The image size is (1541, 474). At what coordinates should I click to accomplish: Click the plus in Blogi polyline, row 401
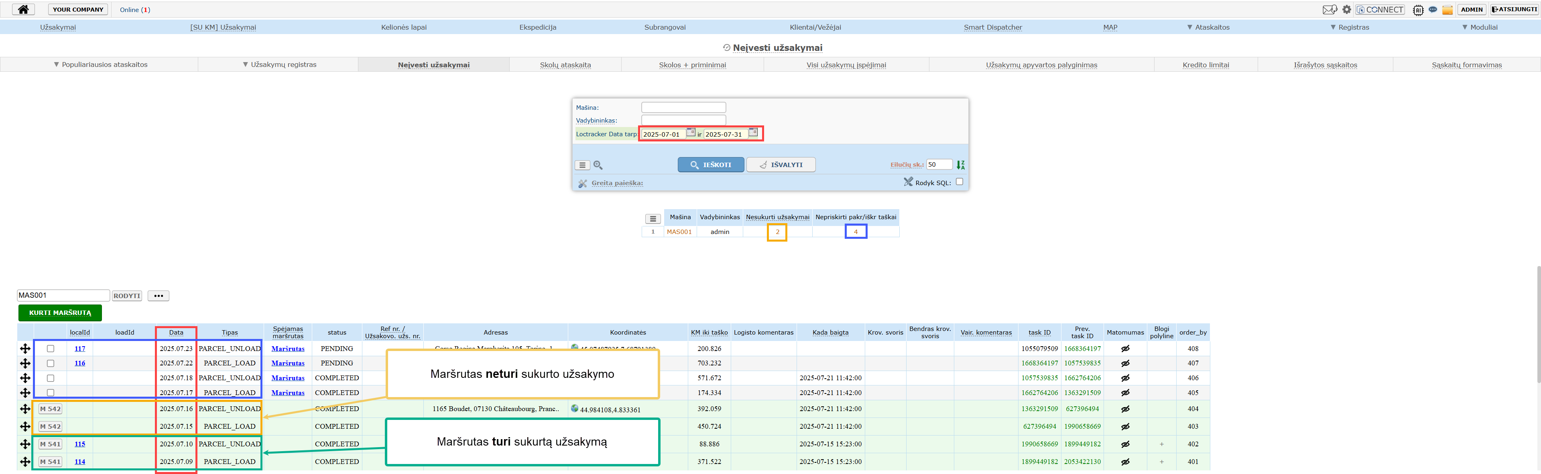click(x=1161, y=462)
